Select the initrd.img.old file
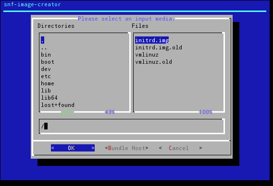 click(159, 47)
